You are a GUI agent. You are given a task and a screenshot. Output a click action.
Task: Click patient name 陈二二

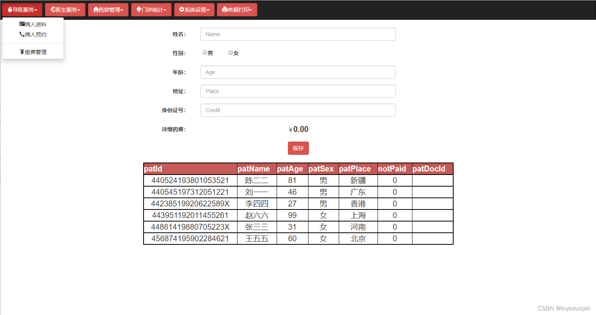tap(257, 180)
